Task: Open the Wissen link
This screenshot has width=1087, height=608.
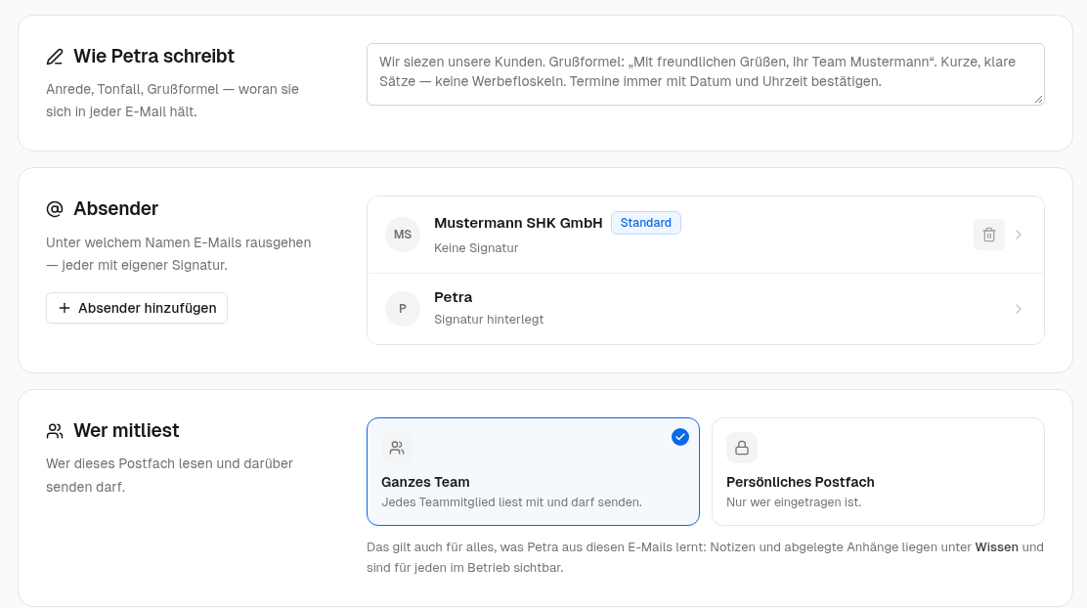Action: [x=996, y=547]
